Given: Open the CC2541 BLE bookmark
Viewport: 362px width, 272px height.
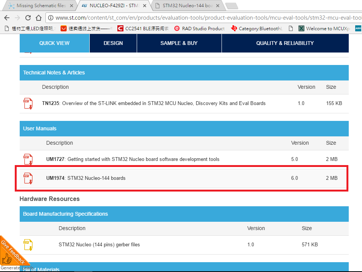Looking at the screenshot, I should tap(143, 28).
